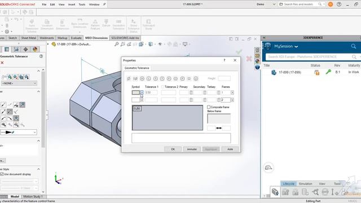Image resolution: width=361 pixels, height=203 pixels.
Task: Open the DimXpertManager crosshair tab icon
Action: [25, 49]
